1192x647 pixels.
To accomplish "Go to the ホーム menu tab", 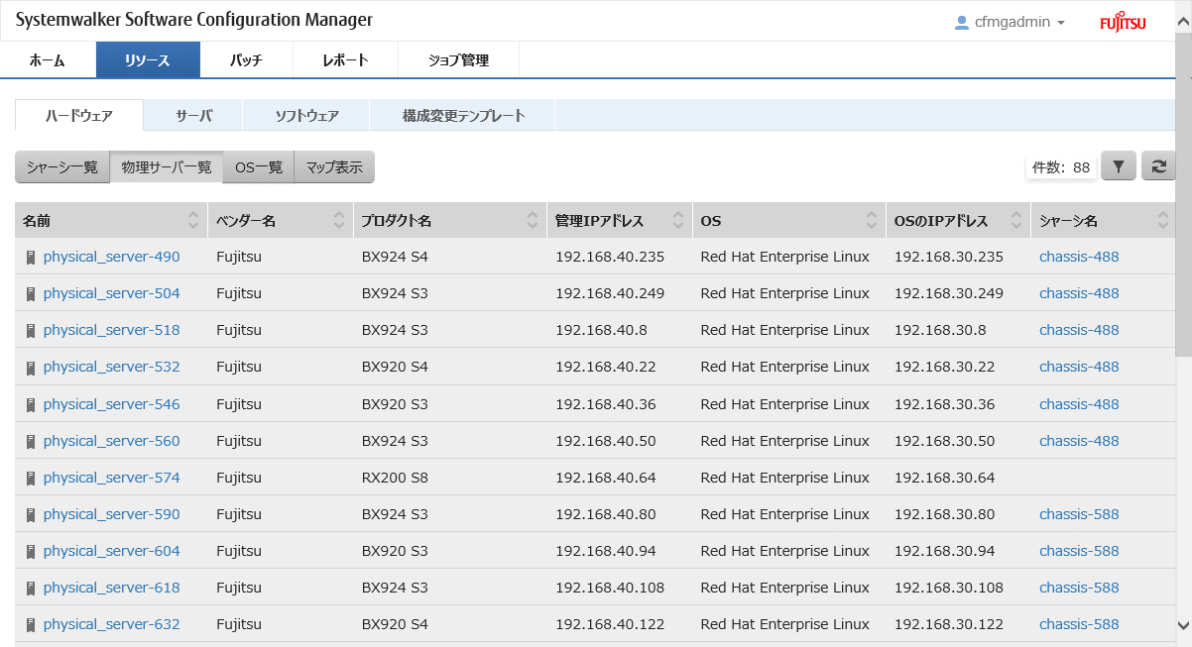I will pos(48,59).
